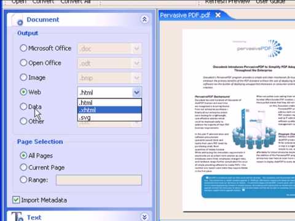Close the Pervasive PDF.pdf tab

tap(218, 15)
